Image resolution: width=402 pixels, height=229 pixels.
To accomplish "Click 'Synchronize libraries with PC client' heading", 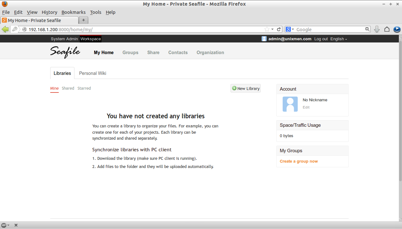I will click(132, 150).
